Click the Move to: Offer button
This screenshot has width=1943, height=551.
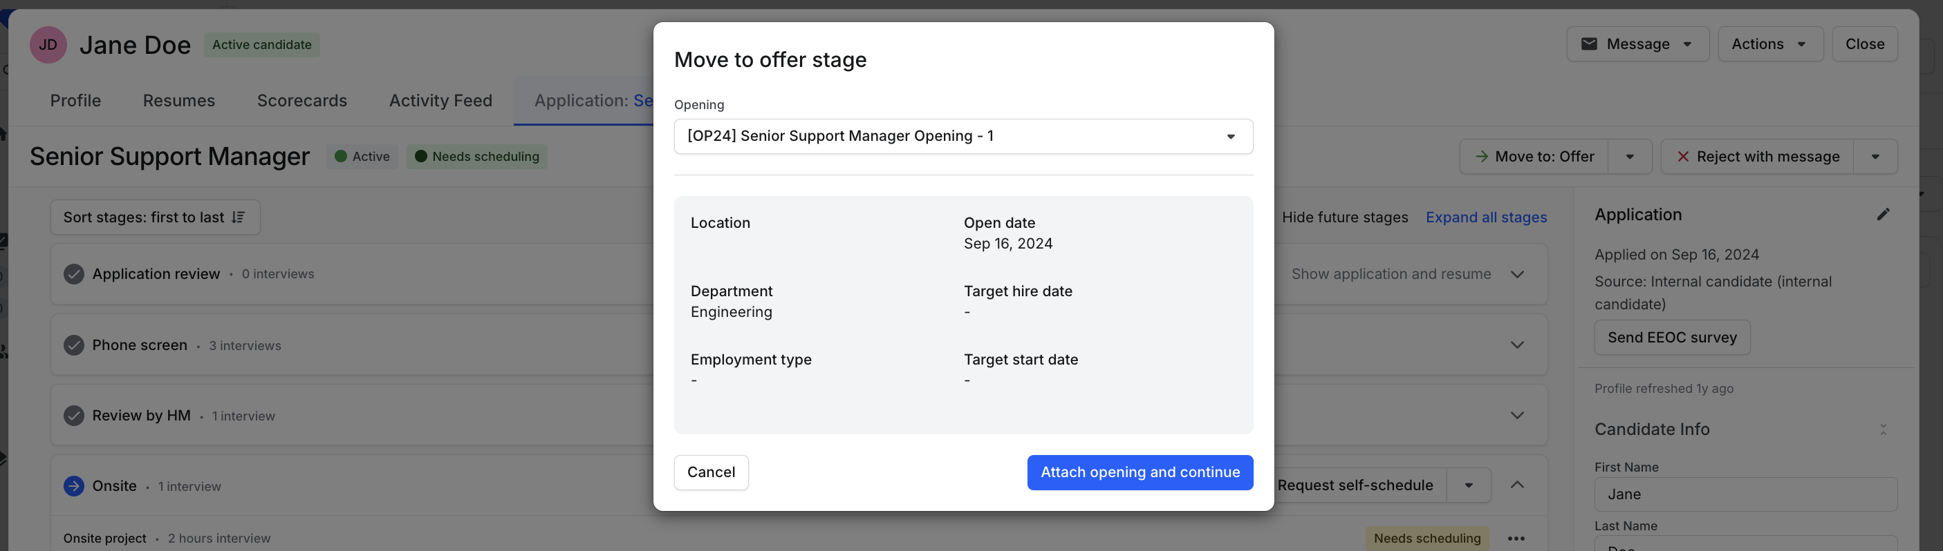[1534, 157]
